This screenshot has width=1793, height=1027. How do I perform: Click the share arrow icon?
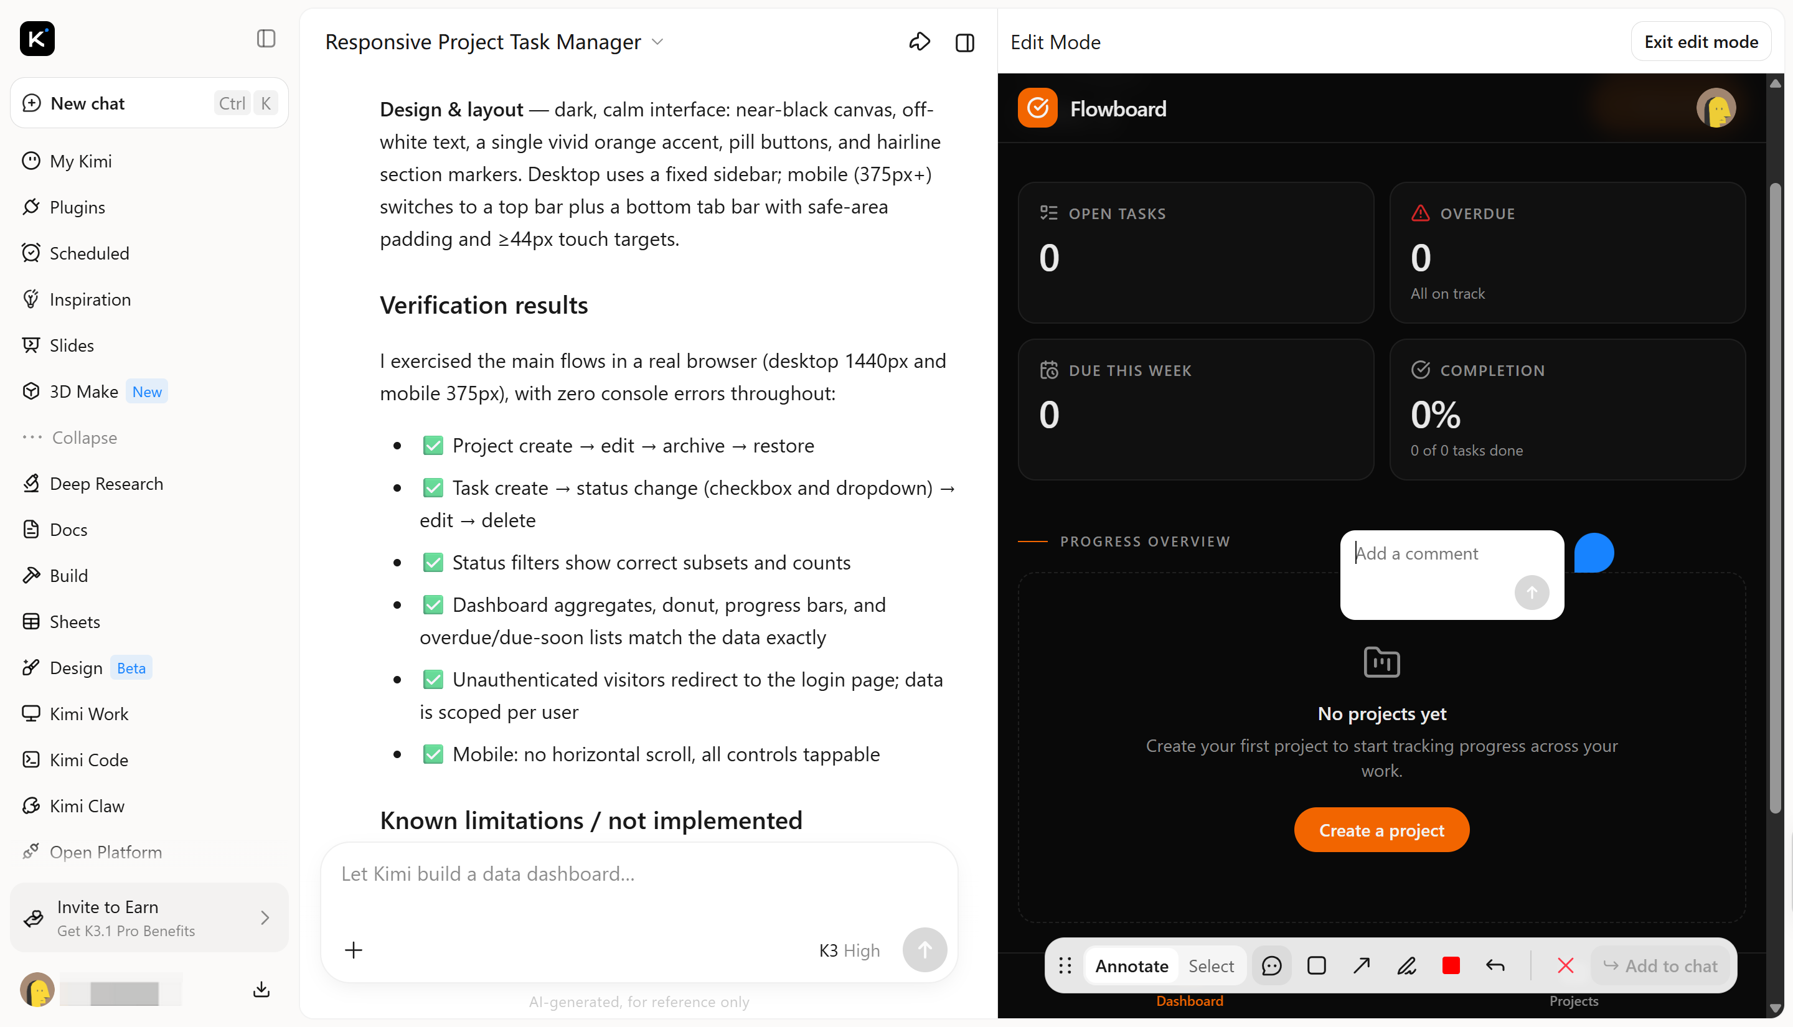point(919,42)
